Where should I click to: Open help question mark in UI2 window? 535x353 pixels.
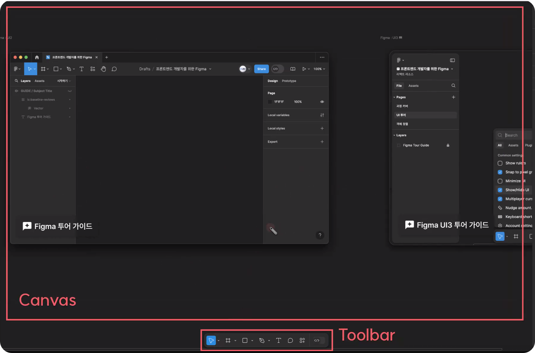click(x=320, y=235)
